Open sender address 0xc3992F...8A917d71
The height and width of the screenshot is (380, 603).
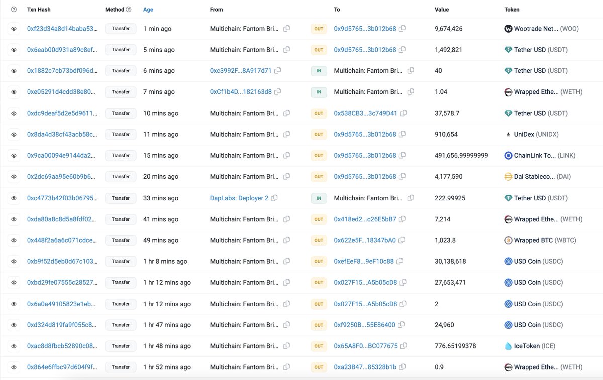click(241, 71)
